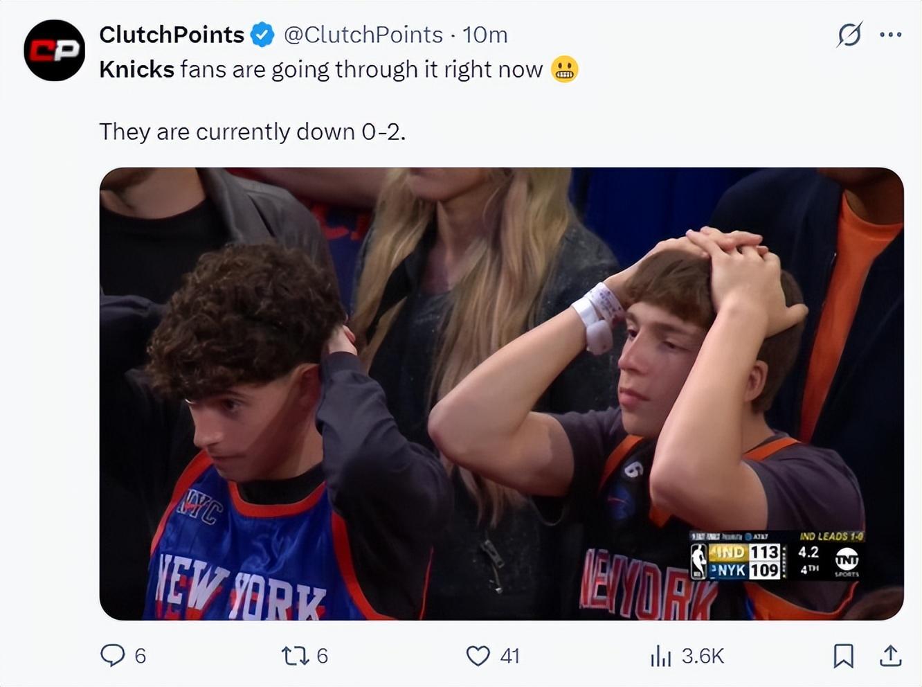Open the share post menu
922x687 pixels.
[x=890, y=655]
